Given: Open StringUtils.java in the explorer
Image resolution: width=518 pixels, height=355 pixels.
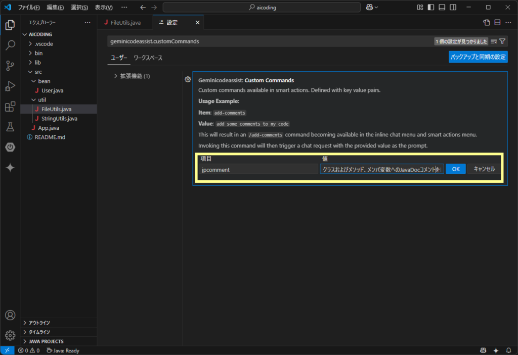Looking at the screenshot, I should point(59,119).
